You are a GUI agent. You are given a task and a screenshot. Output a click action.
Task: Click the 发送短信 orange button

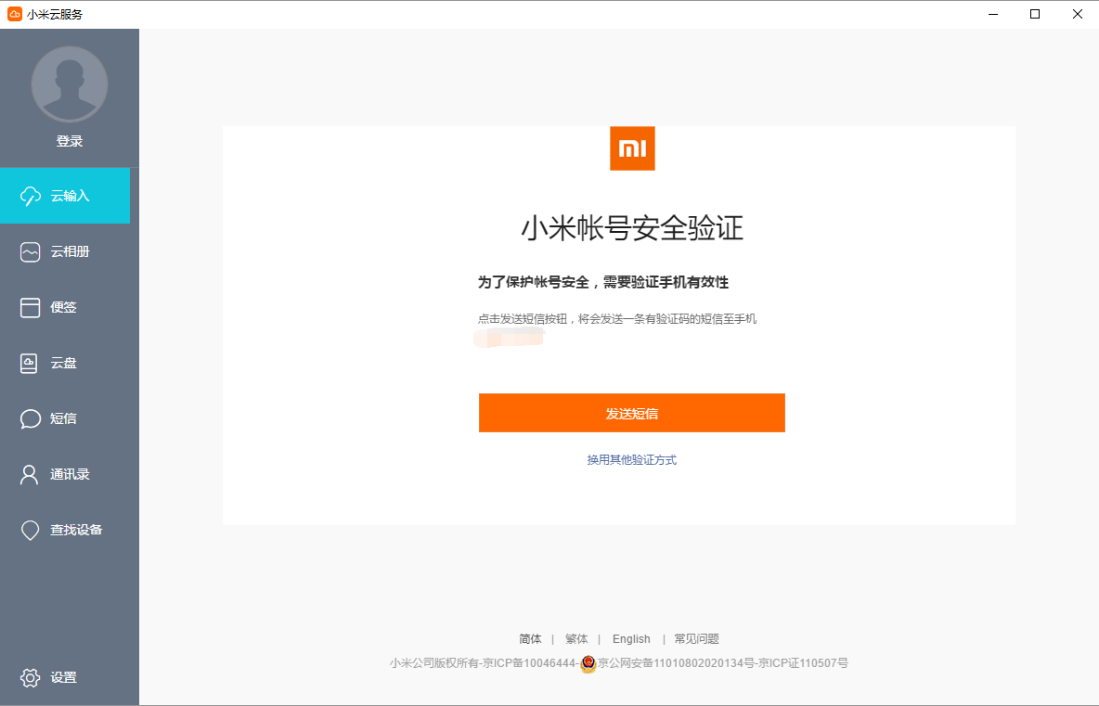pos(631,413)
